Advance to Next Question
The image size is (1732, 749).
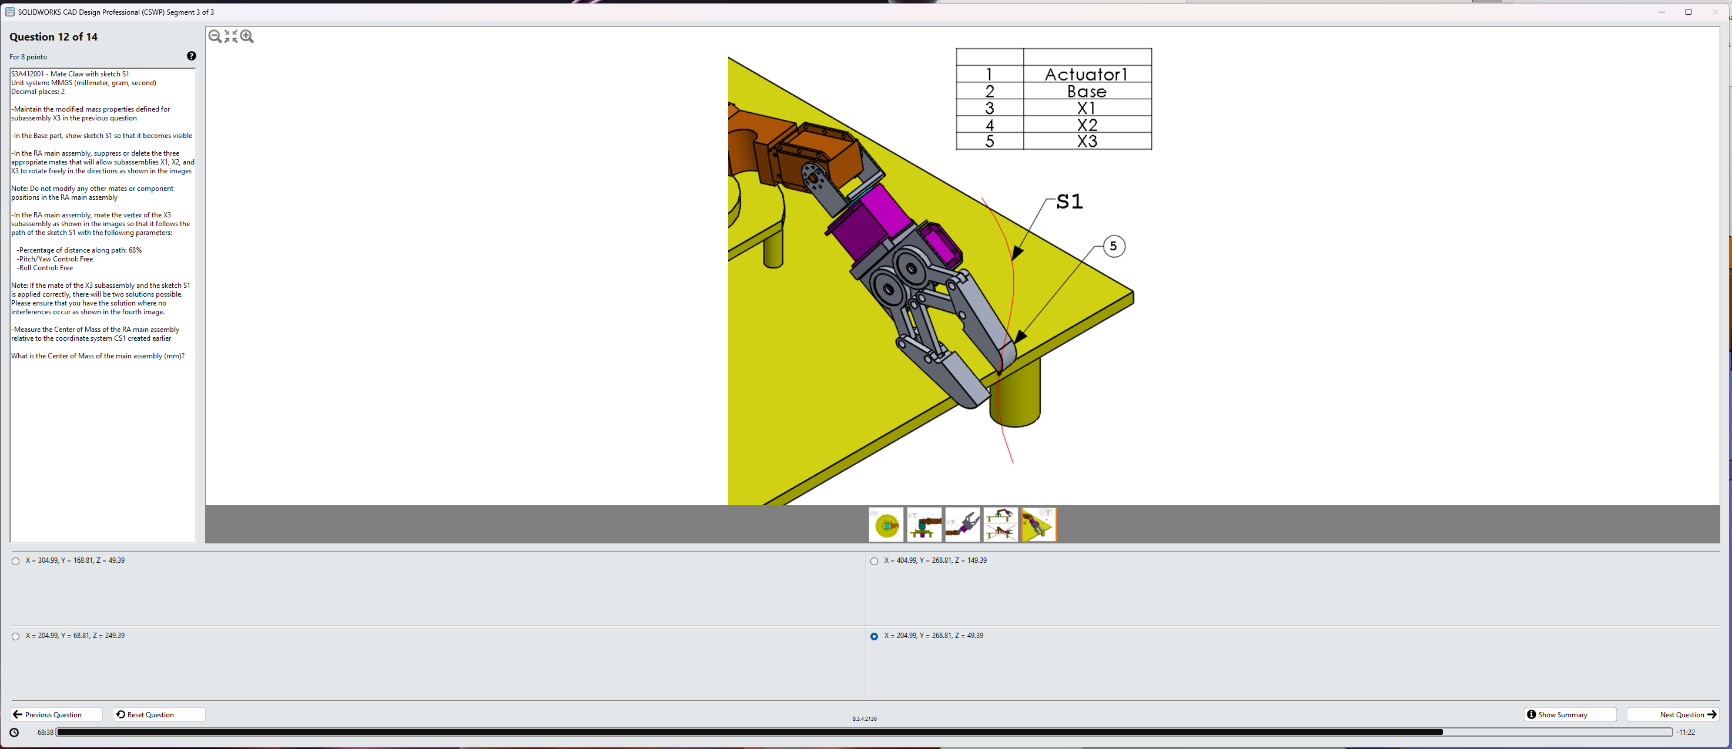coord(1673,714)
